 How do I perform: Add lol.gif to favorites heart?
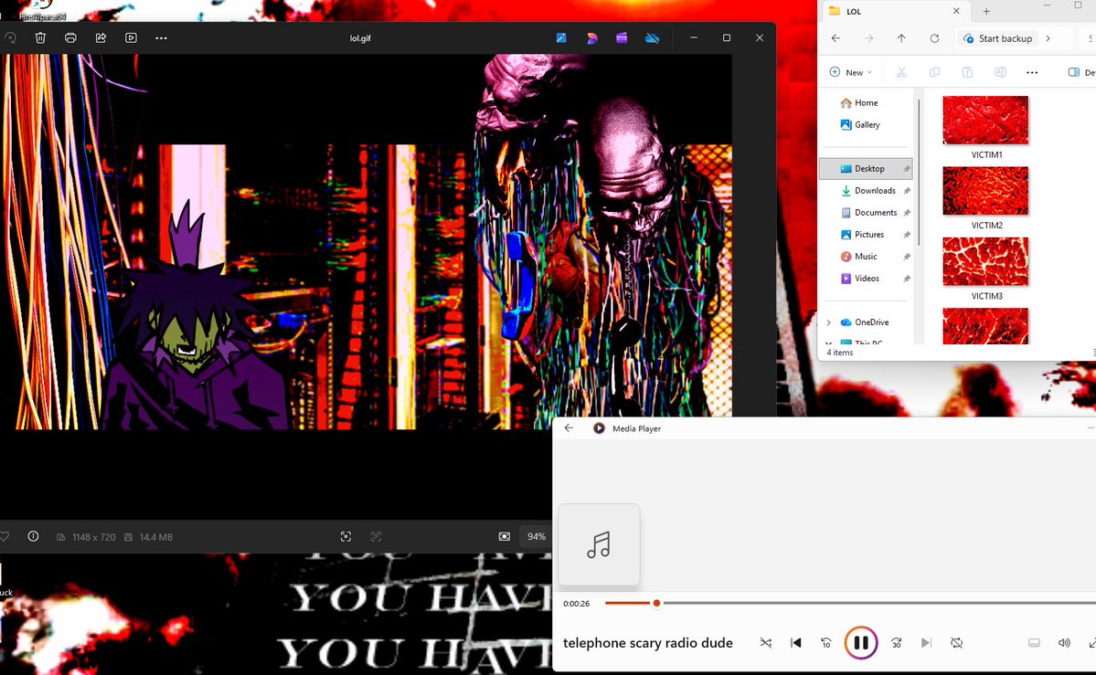pos(5,537)
